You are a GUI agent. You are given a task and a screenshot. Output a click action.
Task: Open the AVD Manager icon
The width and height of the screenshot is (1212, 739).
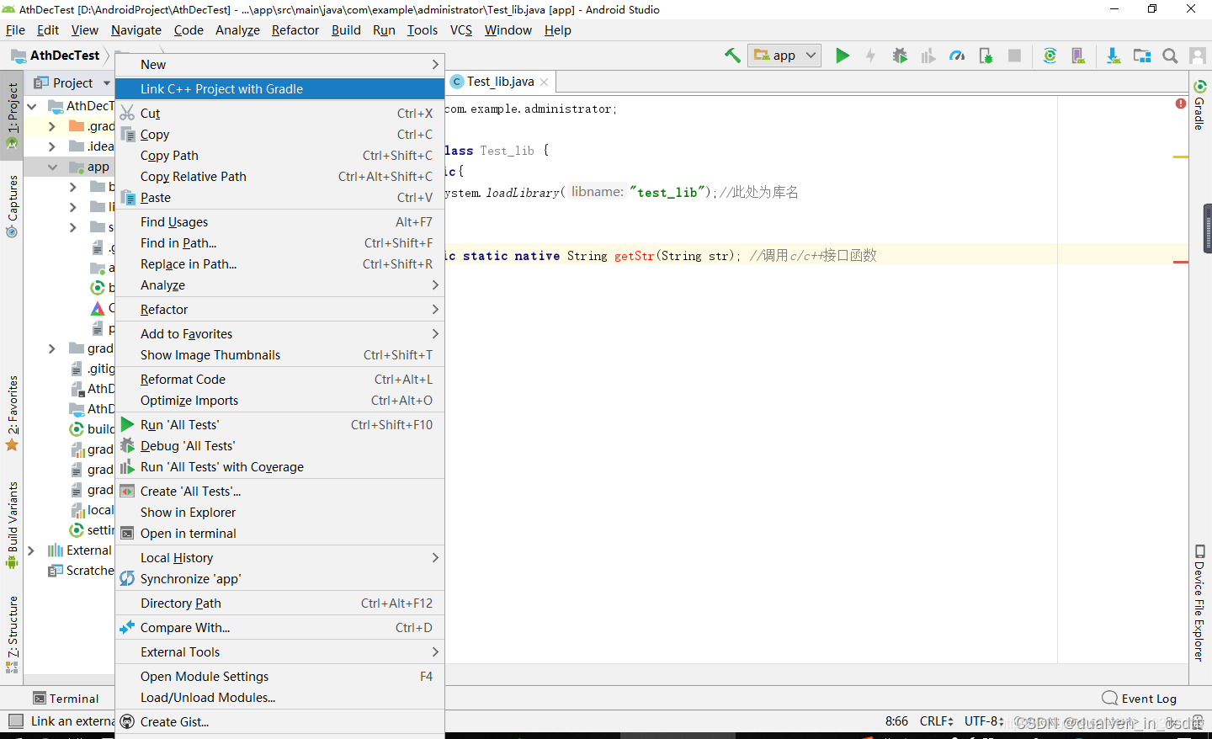point(1078,56)
